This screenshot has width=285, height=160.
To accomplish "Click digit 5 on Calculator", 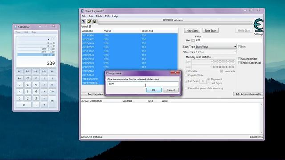I will click(x=28, y=92).
